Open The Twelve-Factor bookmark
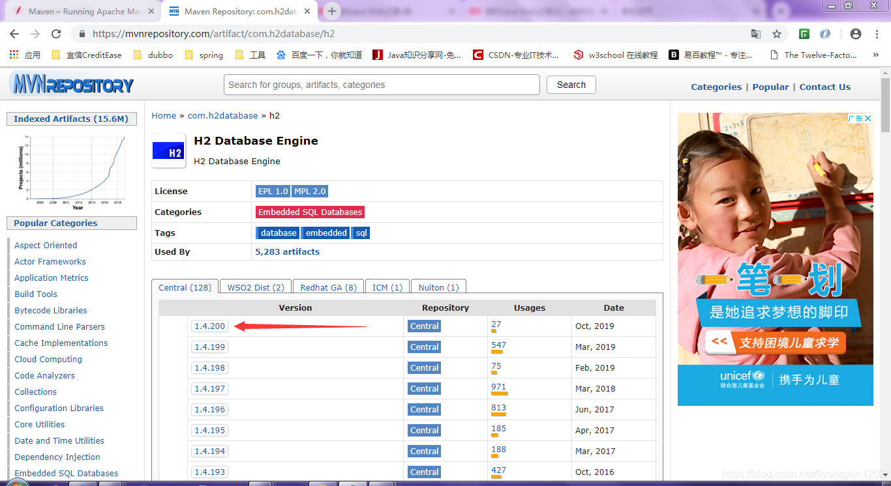The height and width of the screenshot is (486, 891). (813, 55)
